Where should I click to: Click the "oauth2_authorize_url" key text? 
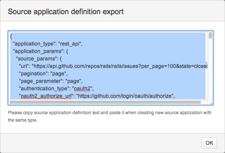tap(46, 96)
